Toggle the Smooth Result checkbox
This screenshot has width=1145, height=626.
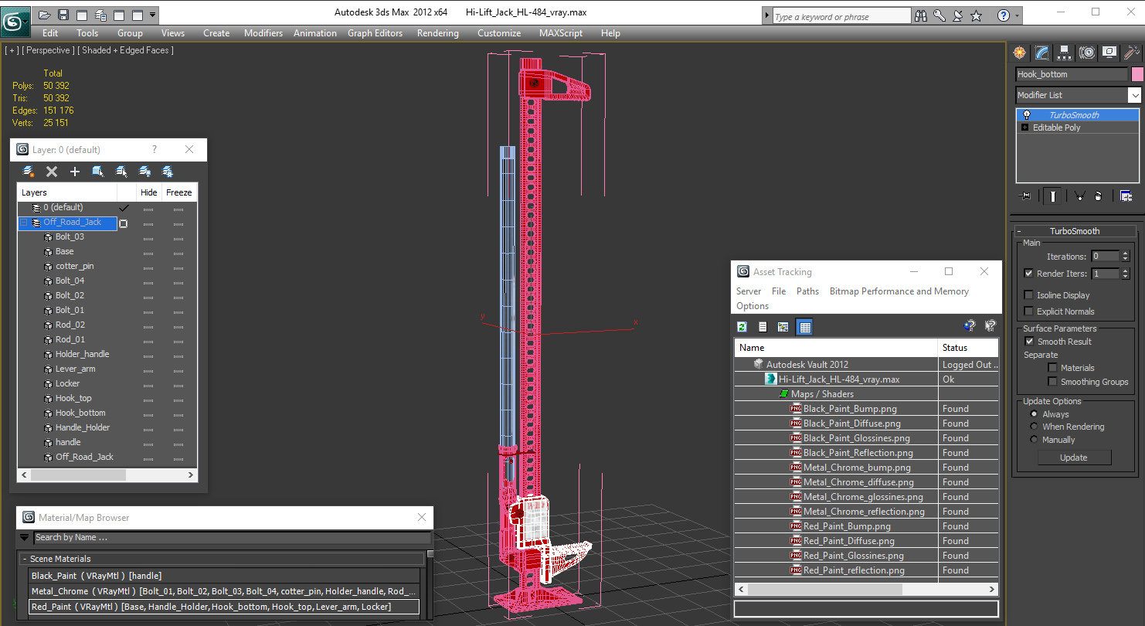coord(1028,342)
